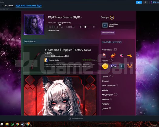Switch to the TOPLULUK tab
Screen dimensions: 159x127
[x=8, y=5]
